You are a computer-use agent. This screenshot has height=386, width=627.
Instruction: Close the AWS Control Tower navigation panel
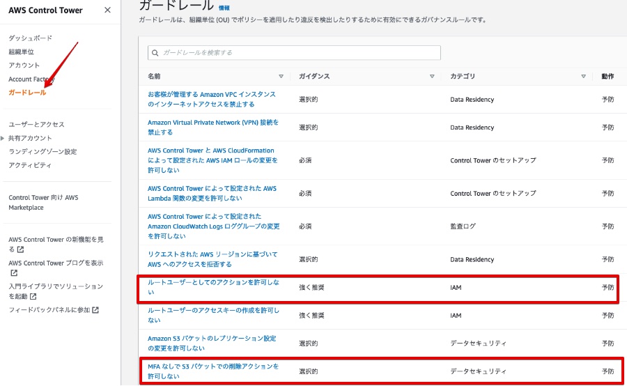tap(107, 10)
